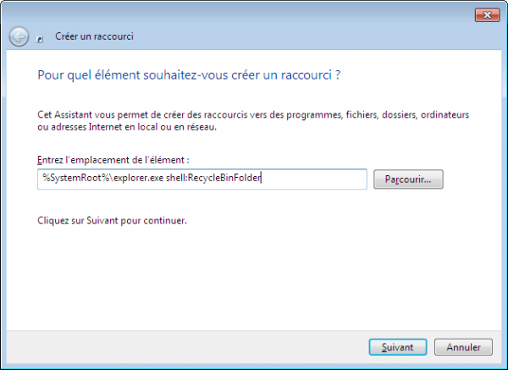Click the empty end of the location field
Screen dimensions: 508x370
pos(313,179)
